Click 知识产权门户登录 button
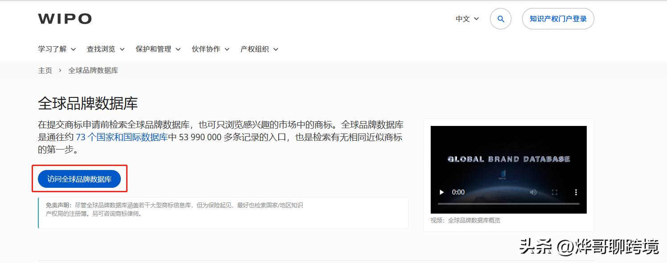The image size is (667, 263). coord(558,19)
